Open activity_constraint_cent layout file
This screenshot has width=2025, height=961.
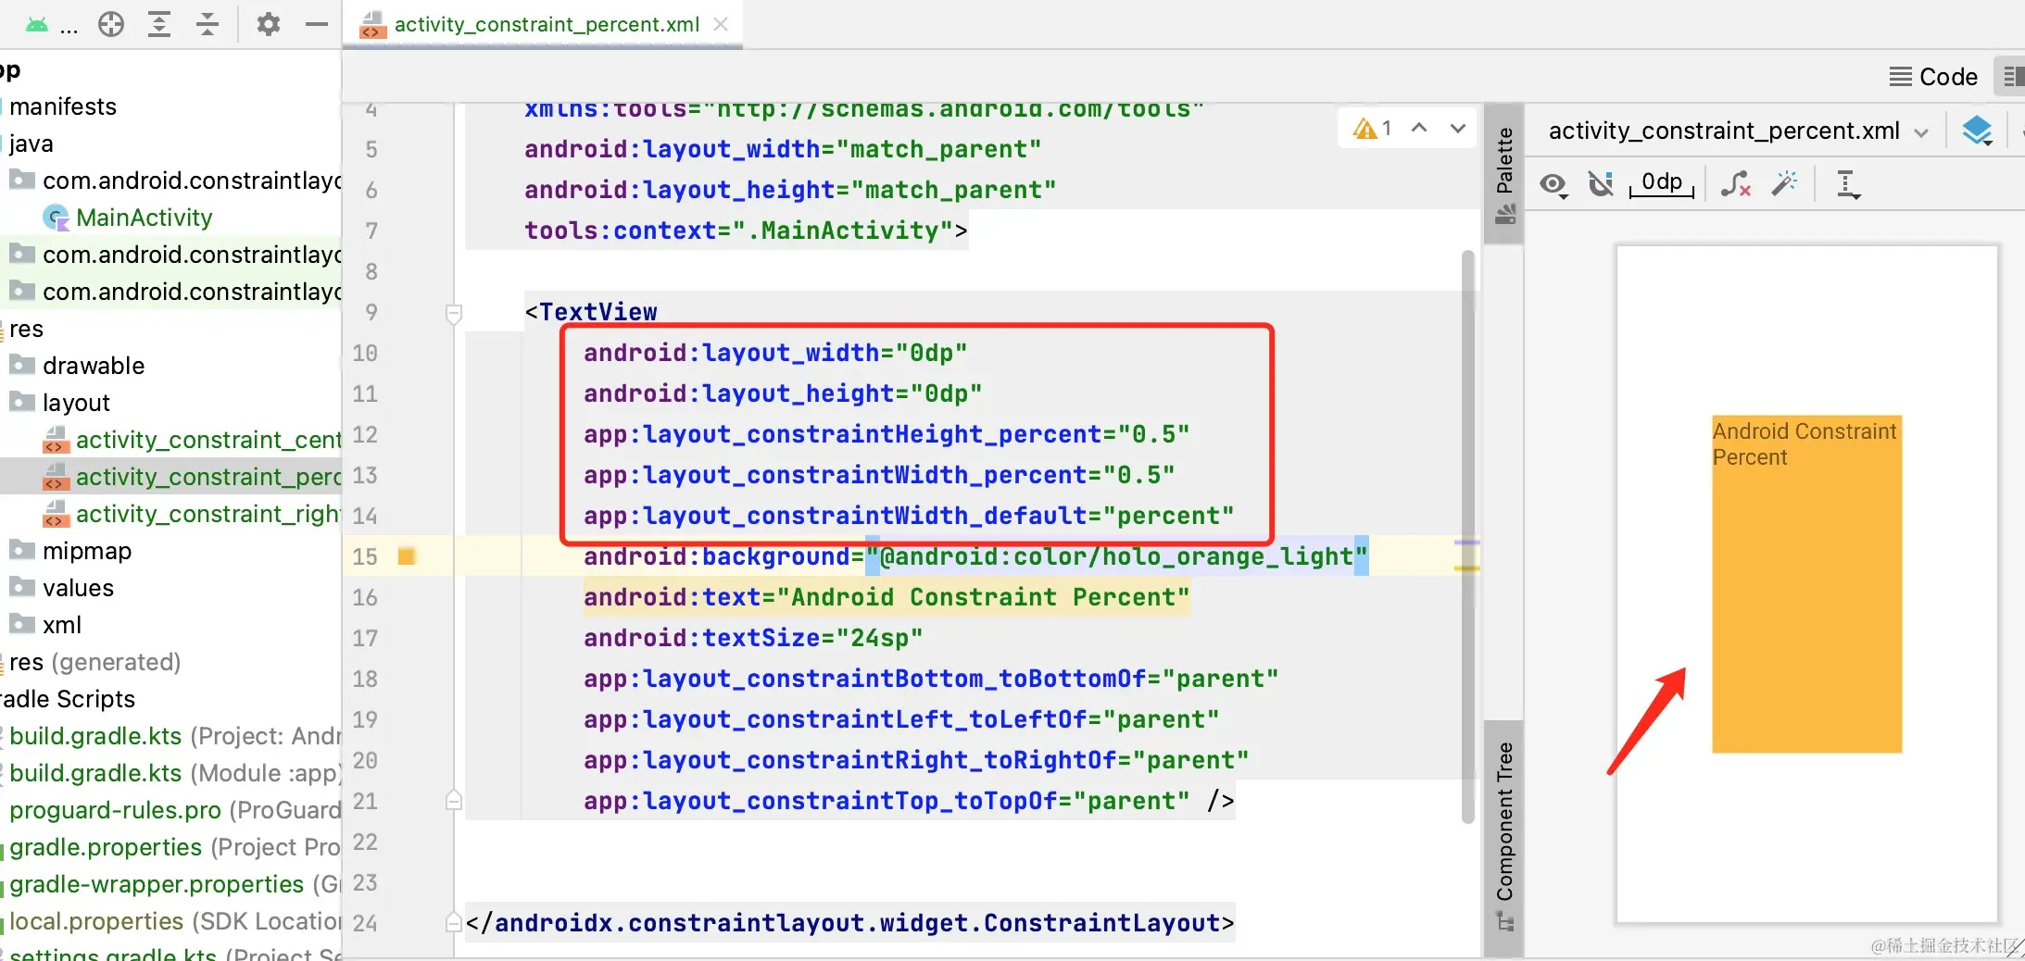point(208,440)
